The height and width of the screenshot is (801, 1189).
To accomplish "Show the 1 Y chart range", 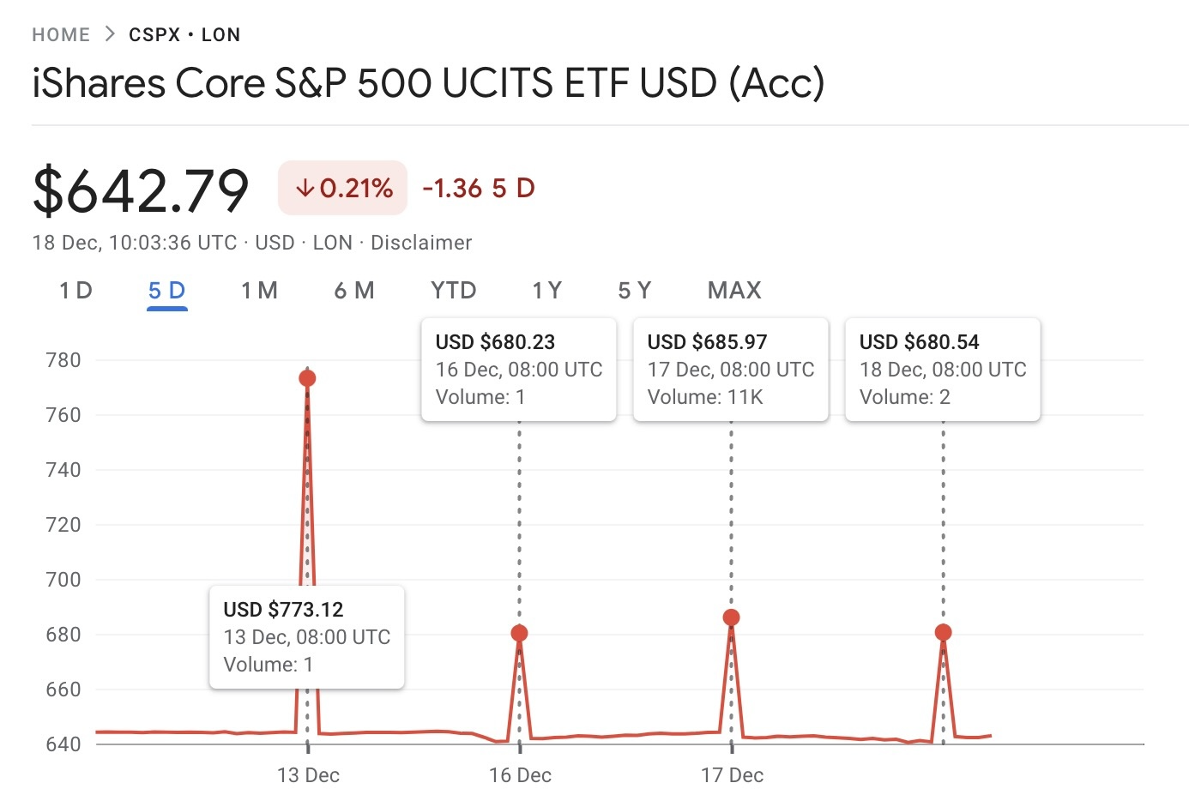I will (x=547, y=291).
